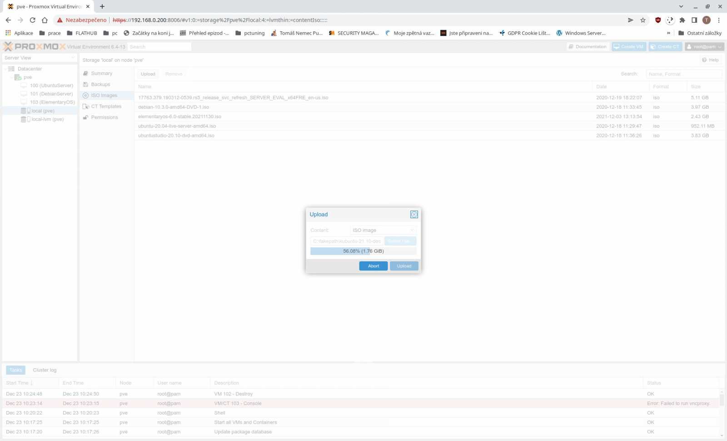Focus the Name, Format search box
This screenshot has width=727, height=441.
click(x=684, y=74)
